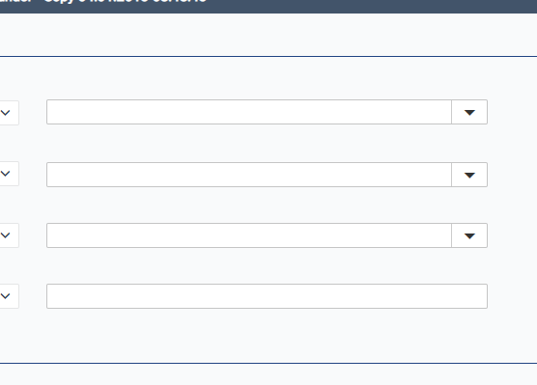Click the black triangle icon in the middle combo

[x=469, y=176]
